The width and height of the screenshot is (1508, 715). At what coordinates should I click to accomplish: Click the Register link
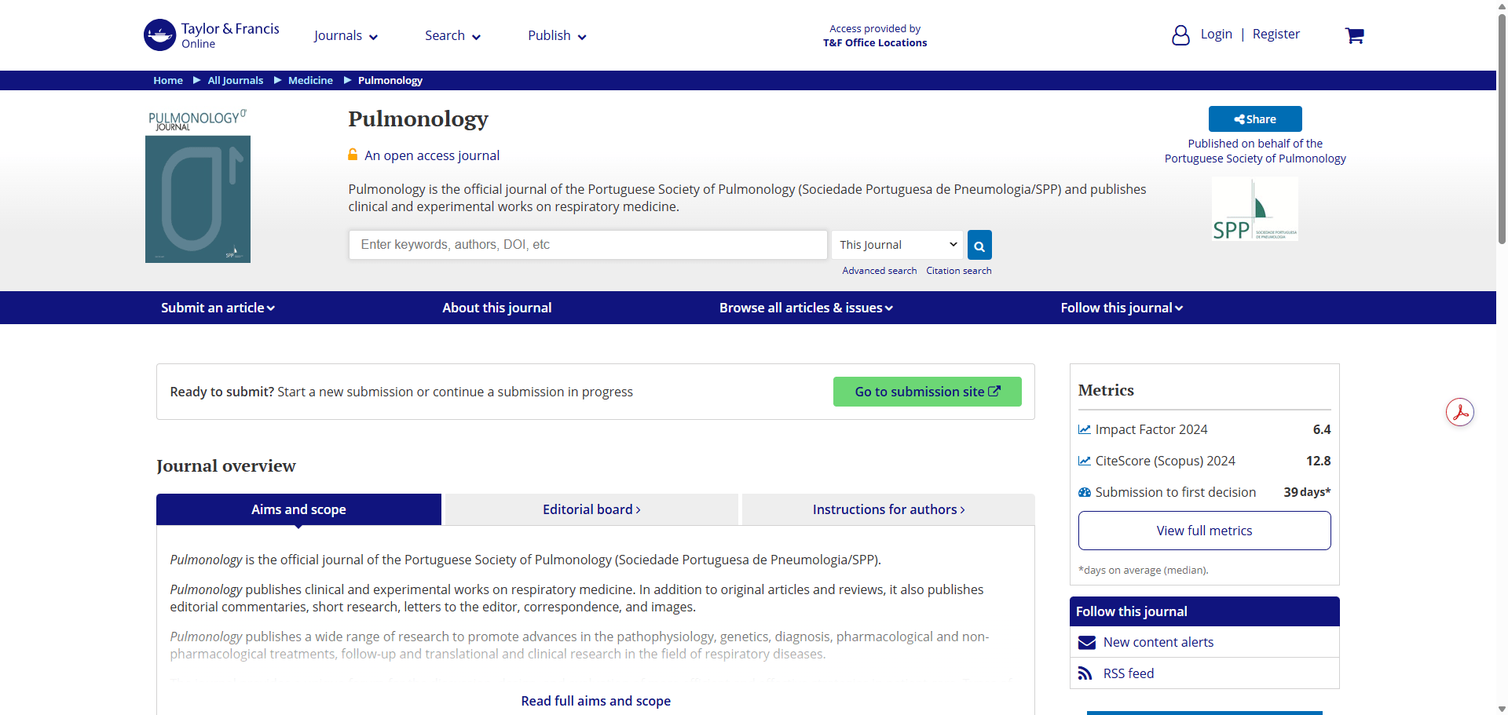coord(1276,35)
